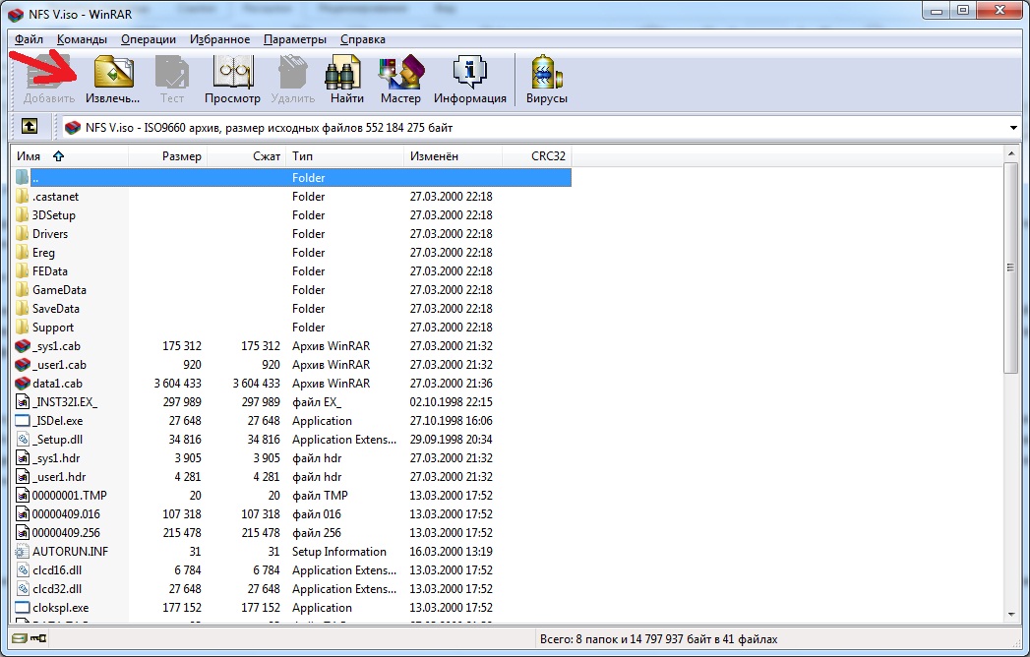Click the Setup Information type cell
The width and height of the screenshot is (1030, 657).
tap(339, 551)
